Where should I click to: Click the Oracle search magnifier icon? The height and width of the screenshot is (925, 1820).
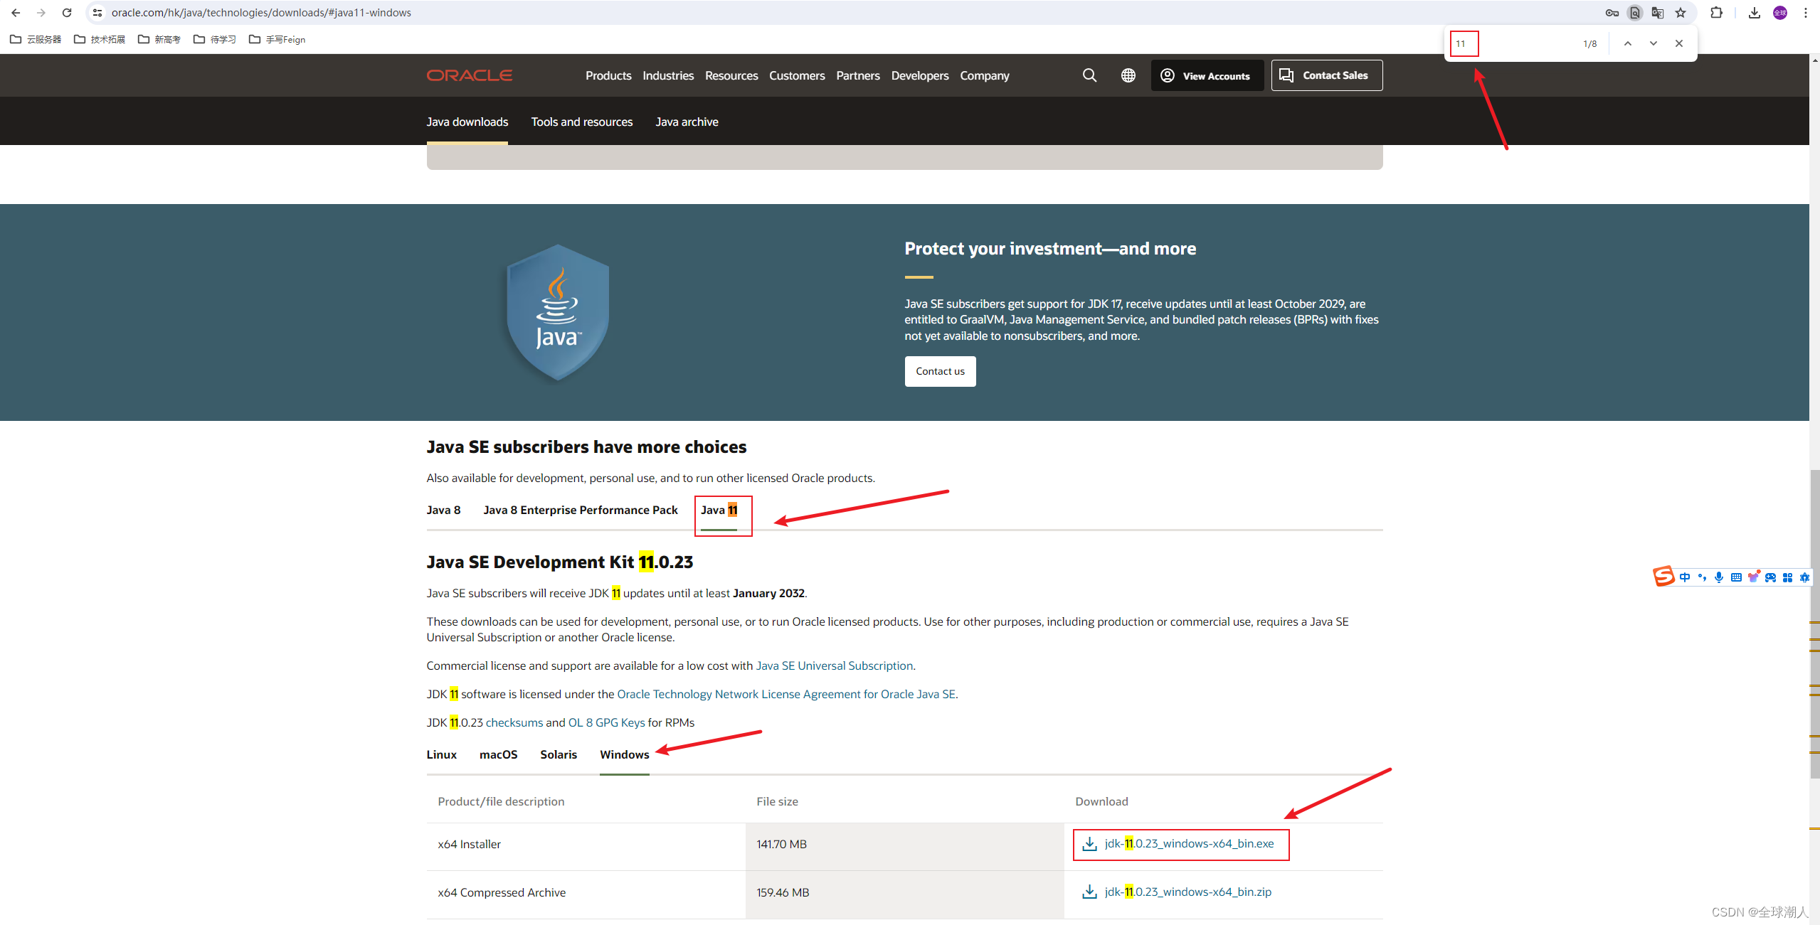click(x=1089, y=75)
